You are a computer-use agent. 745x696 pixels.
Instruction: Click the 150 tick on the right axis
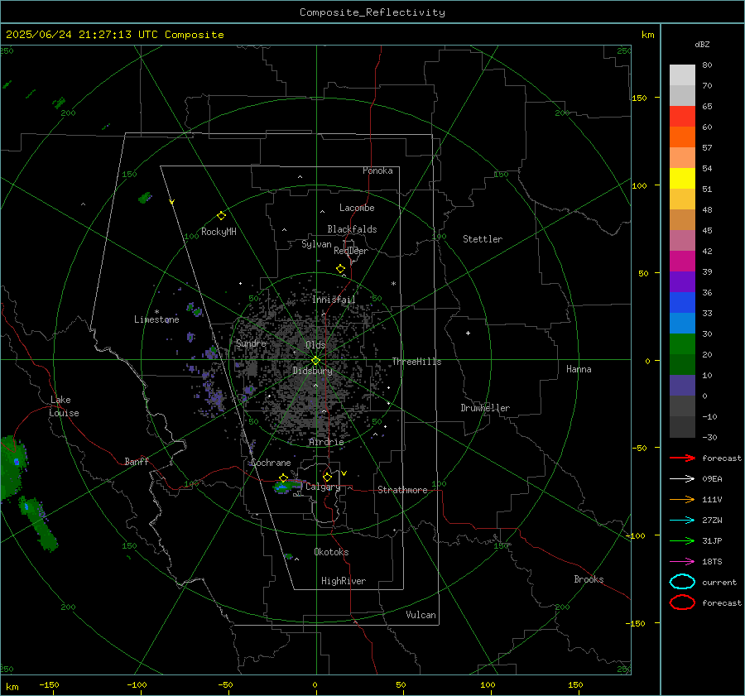point(640,98)
